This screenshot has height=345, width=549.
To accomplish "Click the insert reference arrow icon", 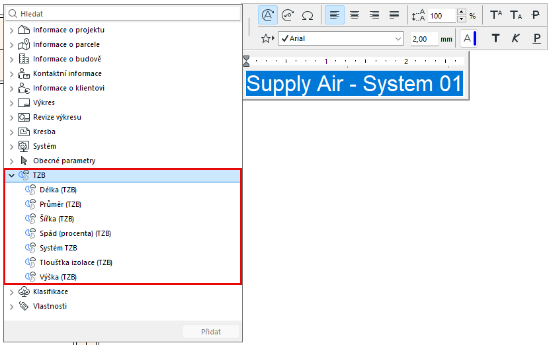I will pyautogui.click(x=288, y=15).
